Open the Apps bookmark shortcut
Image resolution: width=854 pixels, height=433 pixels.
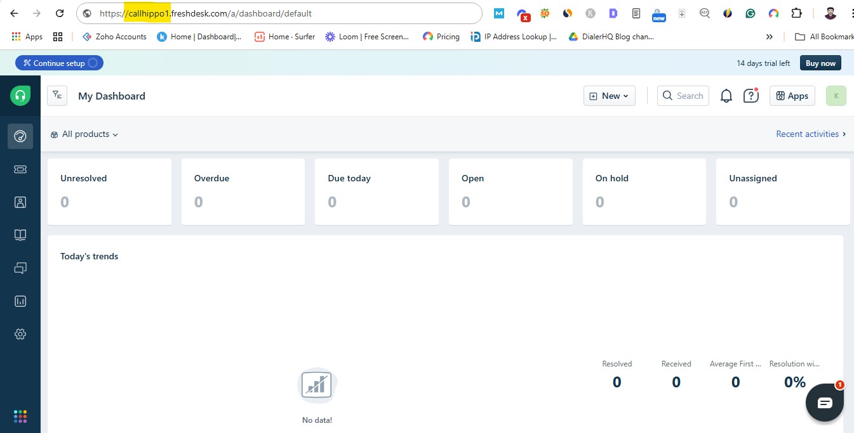coord(27,37)
